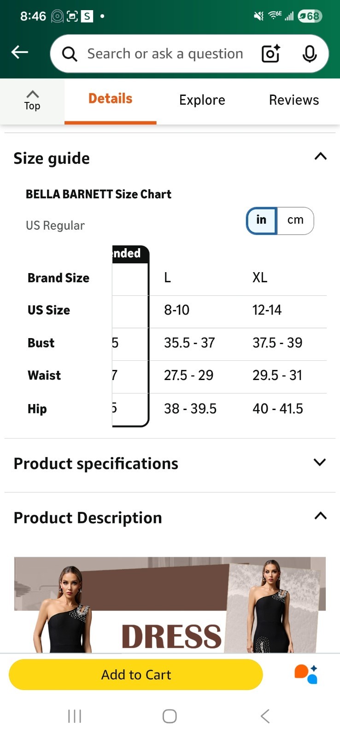Collapse the Size guide section

[x=321, y=156]
